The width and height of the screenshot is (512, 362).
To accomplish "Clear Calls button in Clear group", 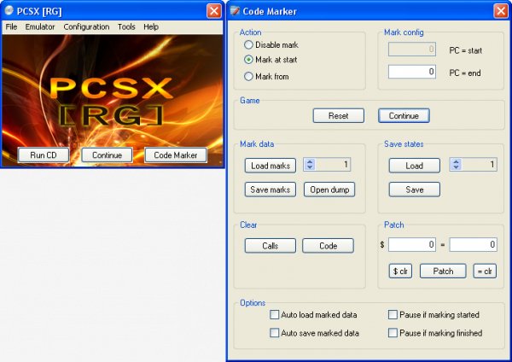I will (271, 246).
